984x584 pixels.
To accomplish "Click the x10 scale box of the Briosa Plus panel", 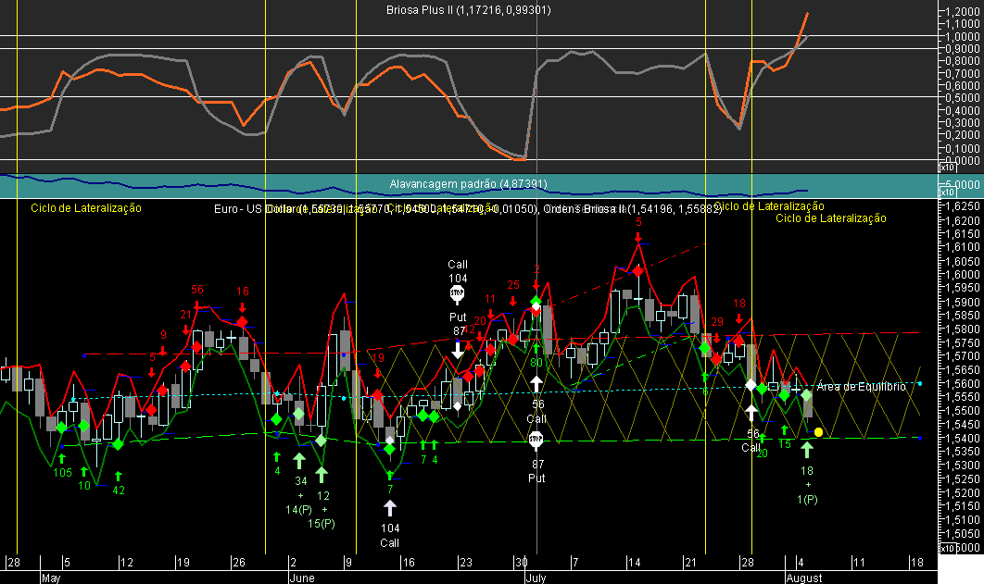I will click(947, 168).
